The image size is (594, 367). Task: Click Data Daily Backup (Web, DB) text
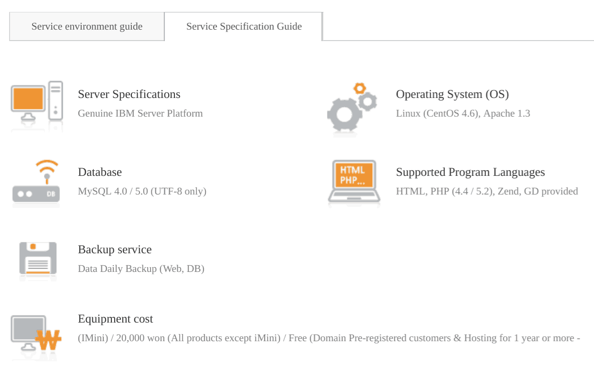pos(141,269)
